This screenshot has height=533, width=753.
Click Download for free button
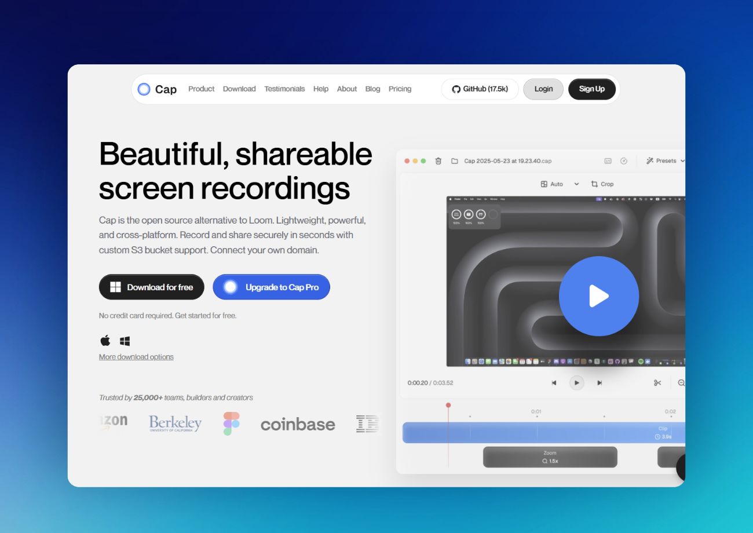coord(152,287)
